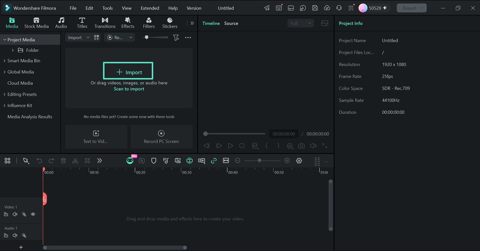
Task: Open the Transitions tab
Action: (x=105, y=23)
